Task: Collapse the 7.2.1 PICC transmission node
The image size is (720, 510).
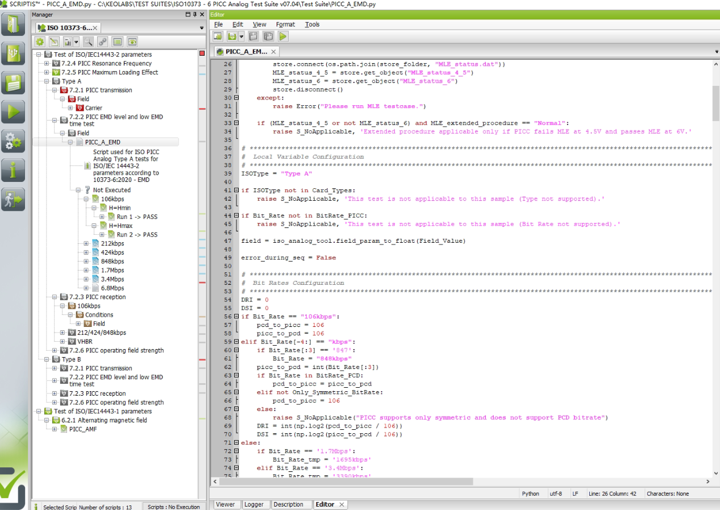Action: point(55,90)
